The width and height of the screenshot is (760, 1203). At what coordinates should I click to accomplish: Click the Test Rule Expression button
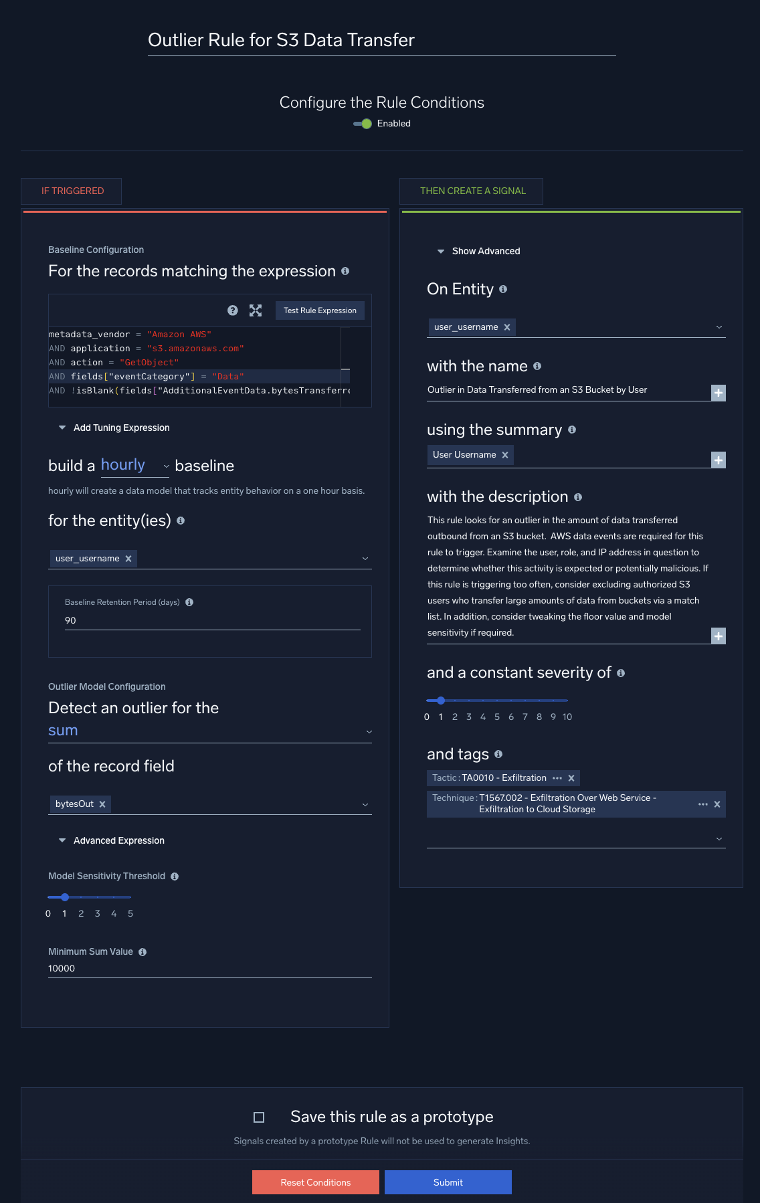(320, 310)
